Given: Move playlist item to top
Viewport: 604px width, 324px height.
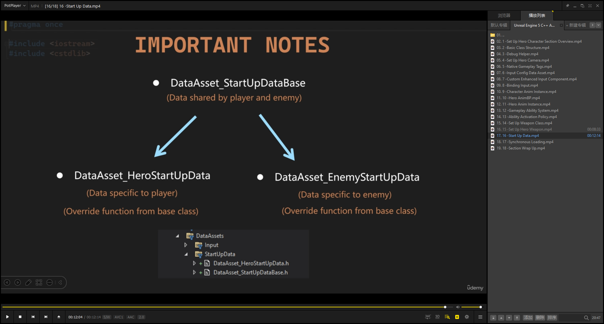Looking at the screenshot, I should click(493, 318).
